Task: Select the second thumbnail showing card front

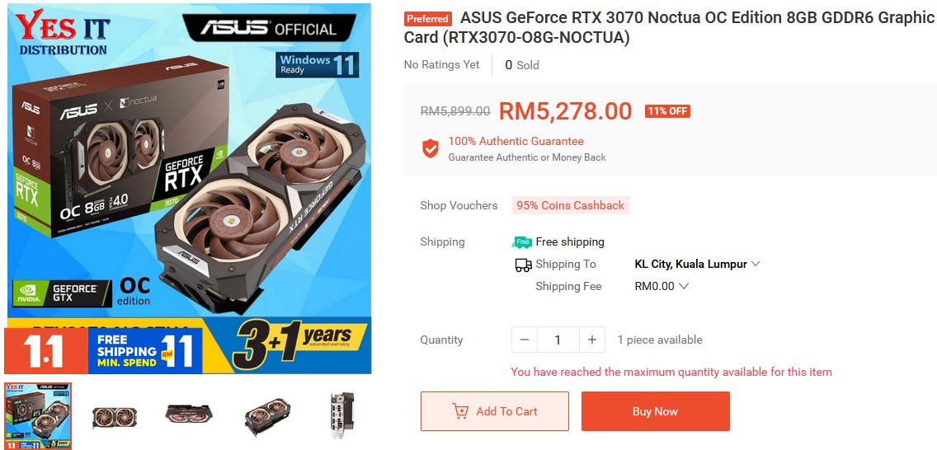Action: pyautogui.click(x=114, y=416)
